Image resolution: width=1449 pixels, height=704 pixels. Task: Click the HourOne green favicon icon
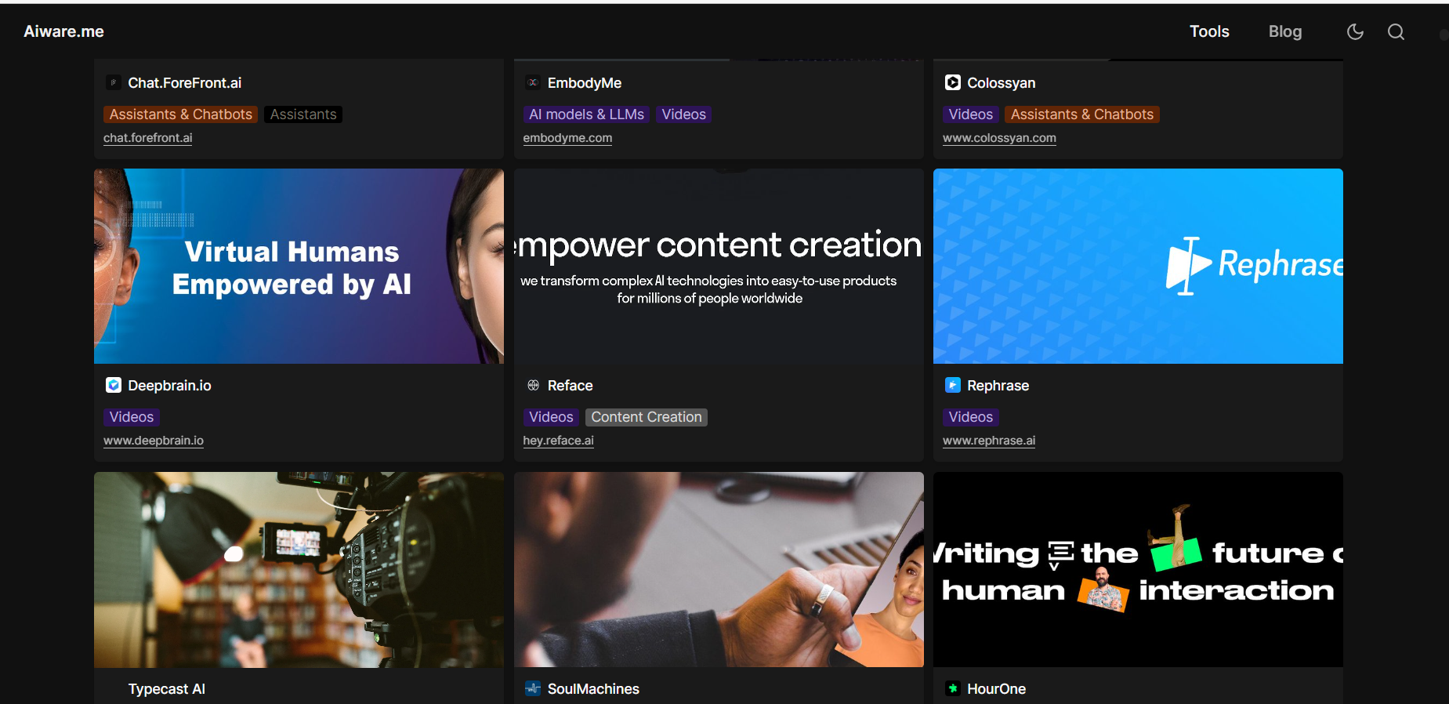[x=953, y=688]
